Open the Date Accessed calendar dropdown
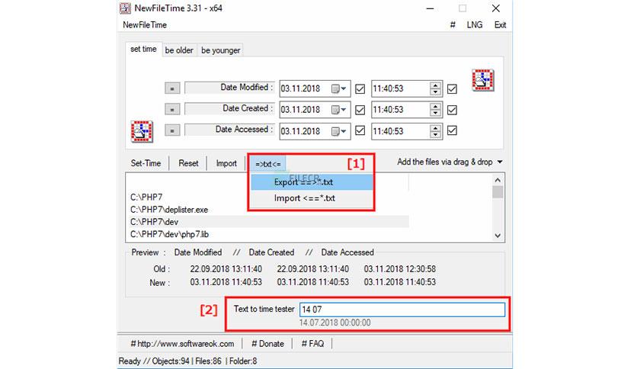The width and height of the screenshot is (637, 369). (x=339, y=131)
